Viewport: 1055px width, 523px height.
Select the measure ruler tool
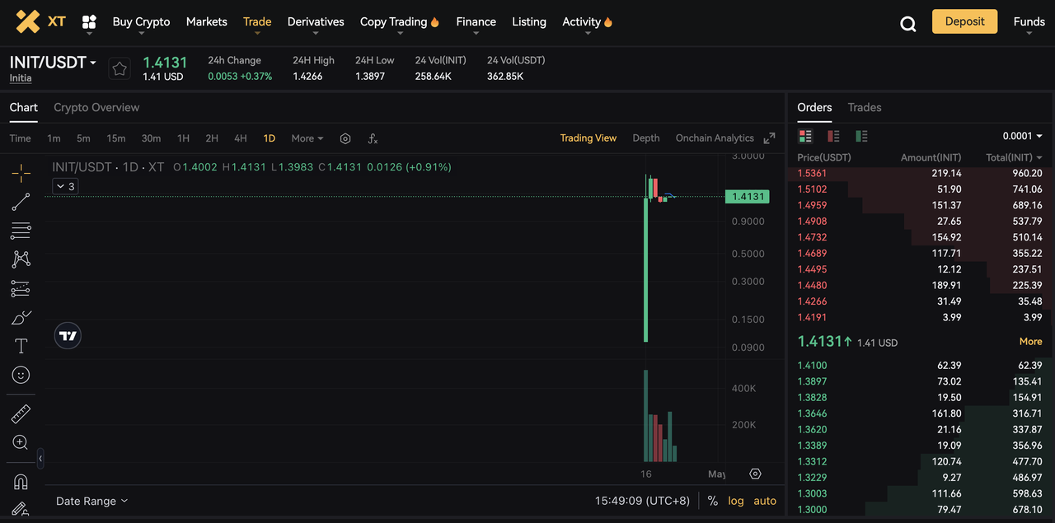click(x=20, y=413)
